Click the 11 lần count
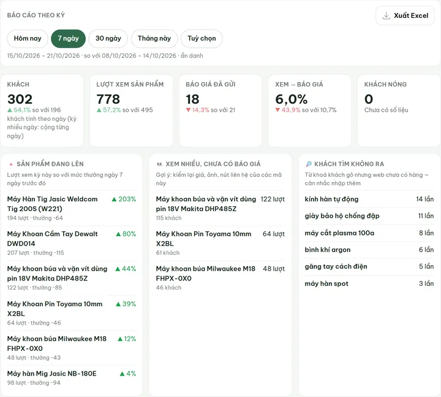Image resolution: width=441 pixels, height=397 pixels. point(426,216)
